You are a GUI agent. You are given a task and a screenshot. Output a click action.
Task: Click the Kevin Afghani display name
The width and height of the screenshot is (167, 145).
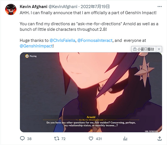(x=34, y=7)
